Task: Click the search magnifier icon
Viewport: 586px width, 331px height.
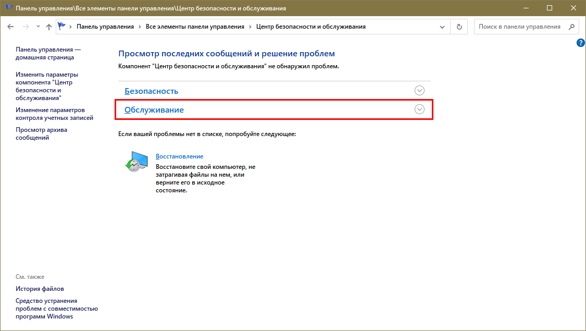Action: pyautogui.click(x=571, y=27)
